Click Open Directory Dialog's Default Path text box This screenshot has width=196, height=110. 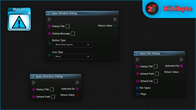(53, 97)
